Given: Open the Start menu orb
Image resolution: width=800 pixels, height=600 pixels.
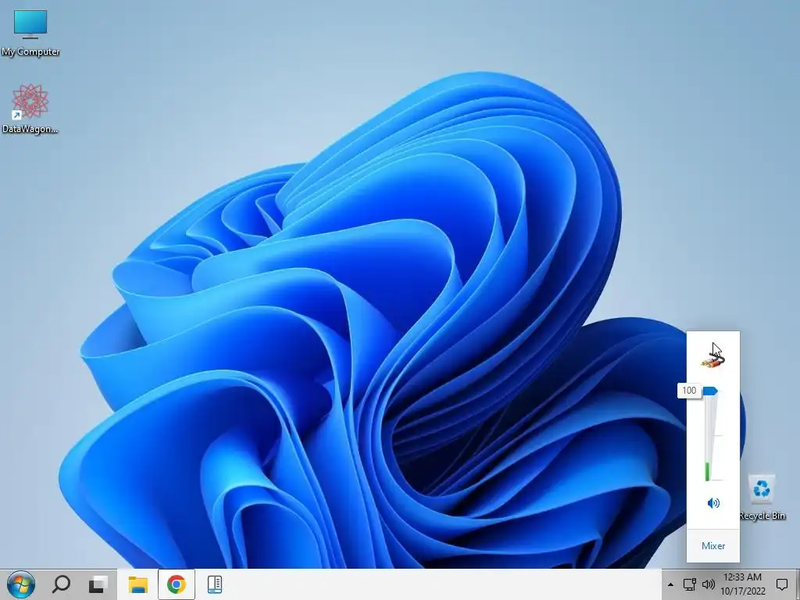Looking at the screenshot, I should (x=21, y=584).
